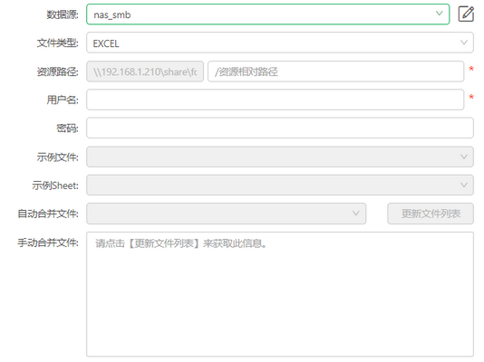The height and width of the screenshot is (362, 484).
Task: Click the 更新文件列表 button
Action: point(431,214)
